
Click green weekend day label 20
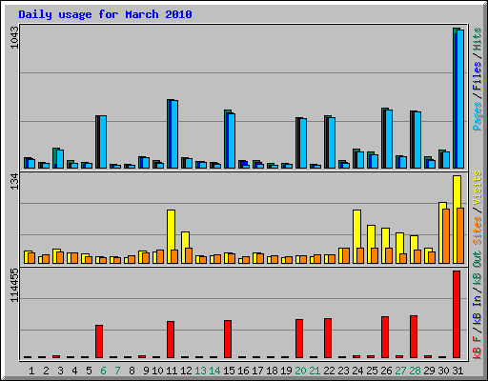pyautogui.click(x=300, y=371)
